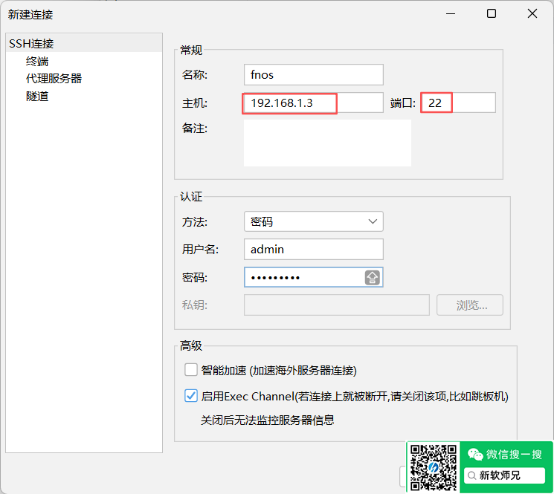554x494 pixels.
Task: Click the QR code image
Action: pyautogui.click(x=434, y=468)
